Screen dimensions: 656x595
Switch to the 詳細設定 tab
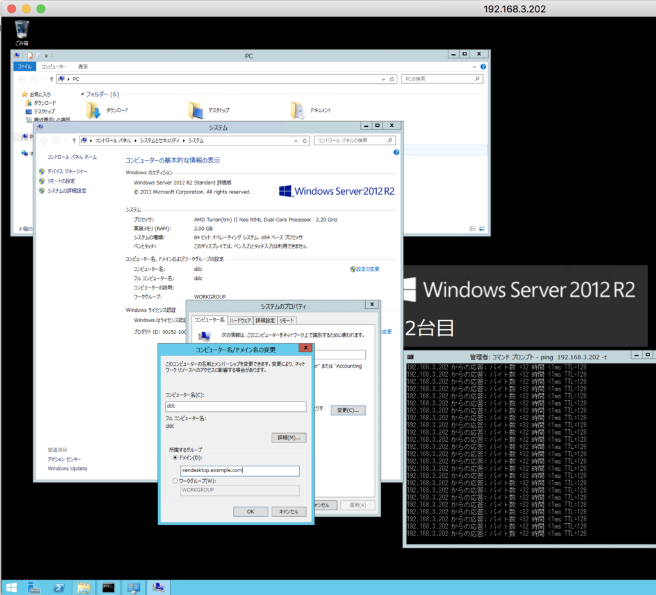click(265, 320)
